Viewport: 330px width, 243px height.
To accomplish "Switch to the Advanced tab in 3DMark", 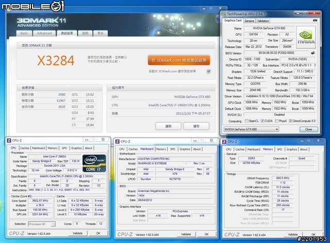I will [x=44, y=33].
